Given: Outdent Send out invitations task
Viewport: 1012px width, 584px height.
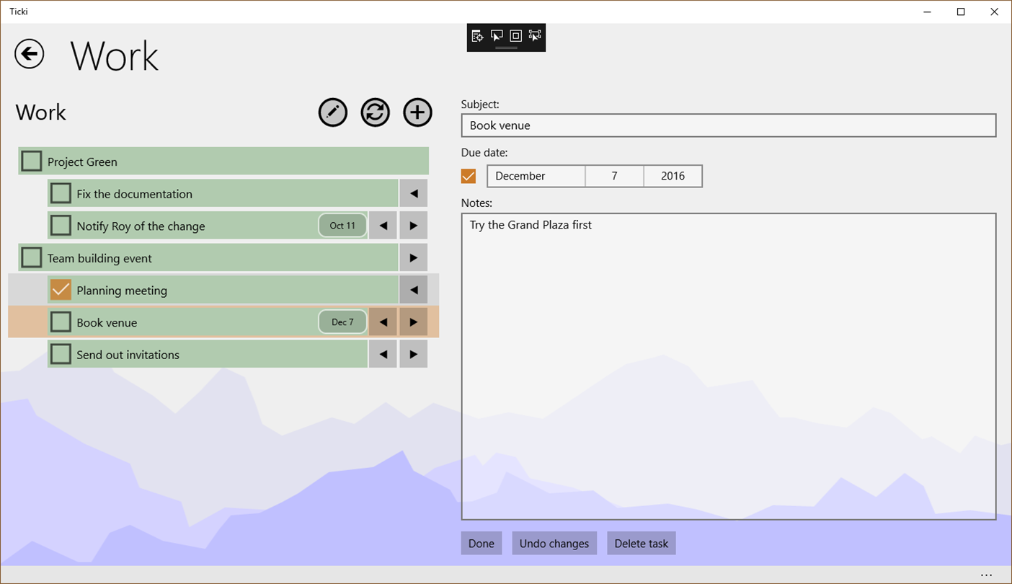Looking at the screenshot, I should 383,354.
